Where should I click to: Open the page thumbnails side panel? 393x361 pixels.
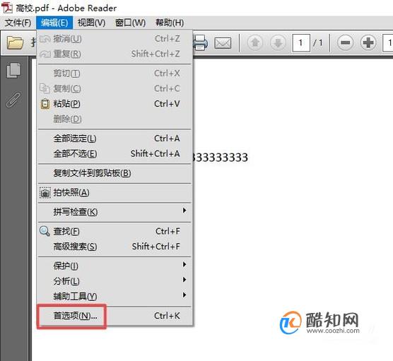point(13,71)
